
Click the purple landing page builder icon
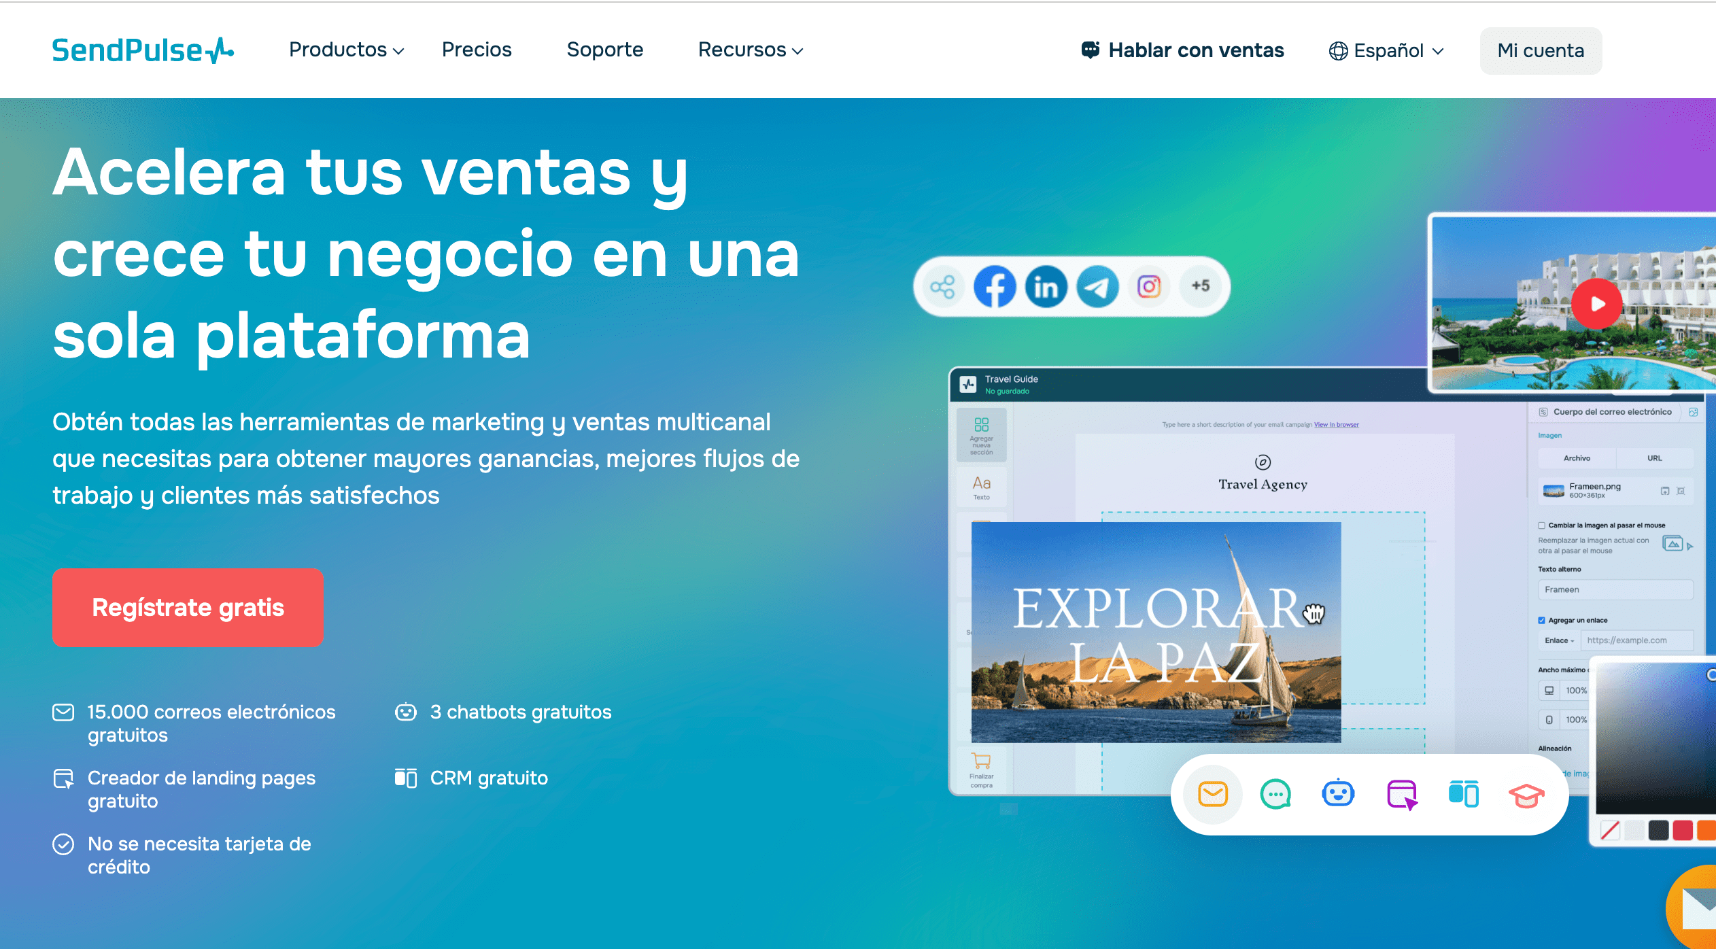(x=1401, y=794)
